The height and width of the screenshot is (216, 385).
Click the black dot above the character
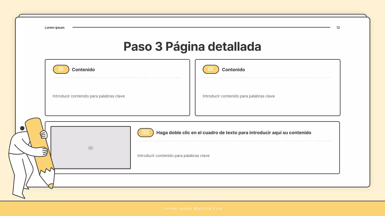point(22,128)
